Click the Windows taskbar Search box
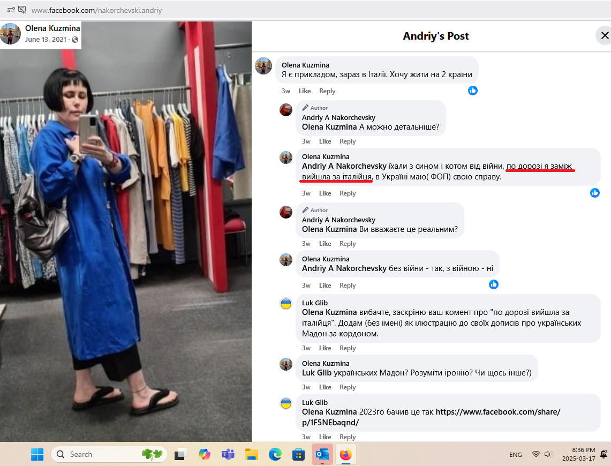This screenshot has height=466, width=611. pos(107,454)
